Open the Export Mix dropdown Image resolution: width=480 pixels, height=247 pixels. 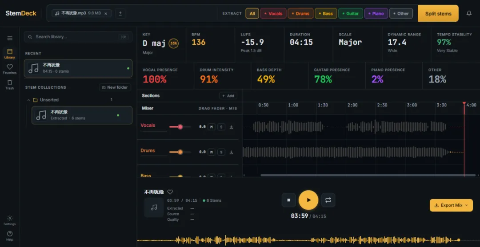tap(451, 205)
